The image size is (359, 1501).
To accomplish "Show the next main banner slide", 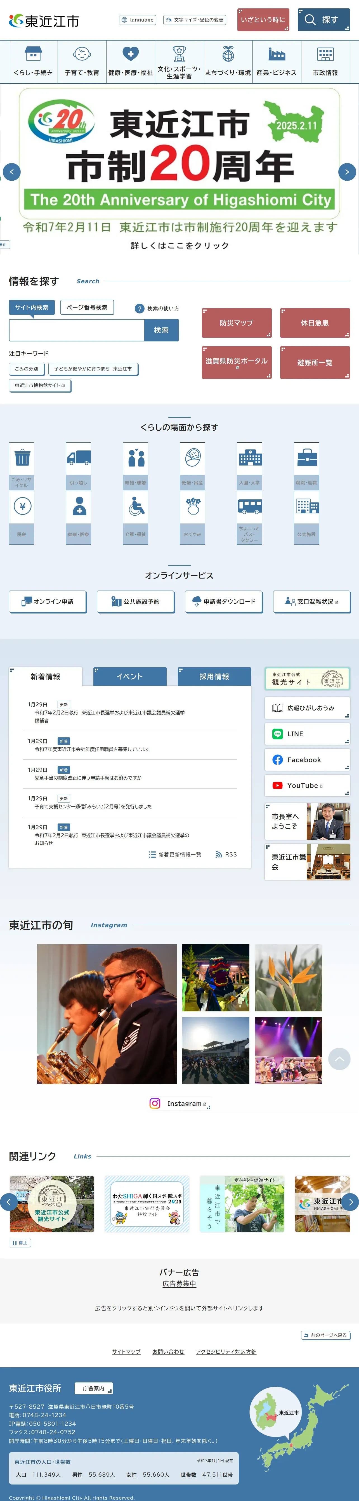I will click(347, 172).
